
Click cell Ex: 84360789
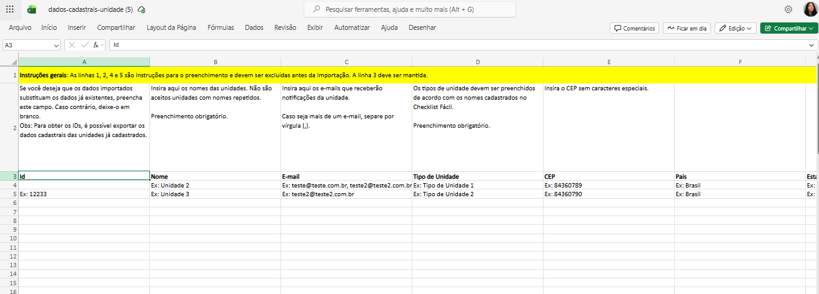coord(608,186)
